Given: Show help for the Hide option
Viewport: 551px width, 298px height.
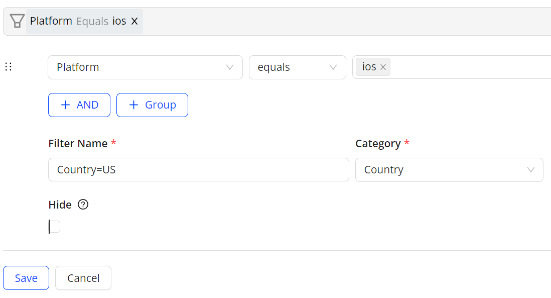Looking at the screenshot, I should (83, 205).
